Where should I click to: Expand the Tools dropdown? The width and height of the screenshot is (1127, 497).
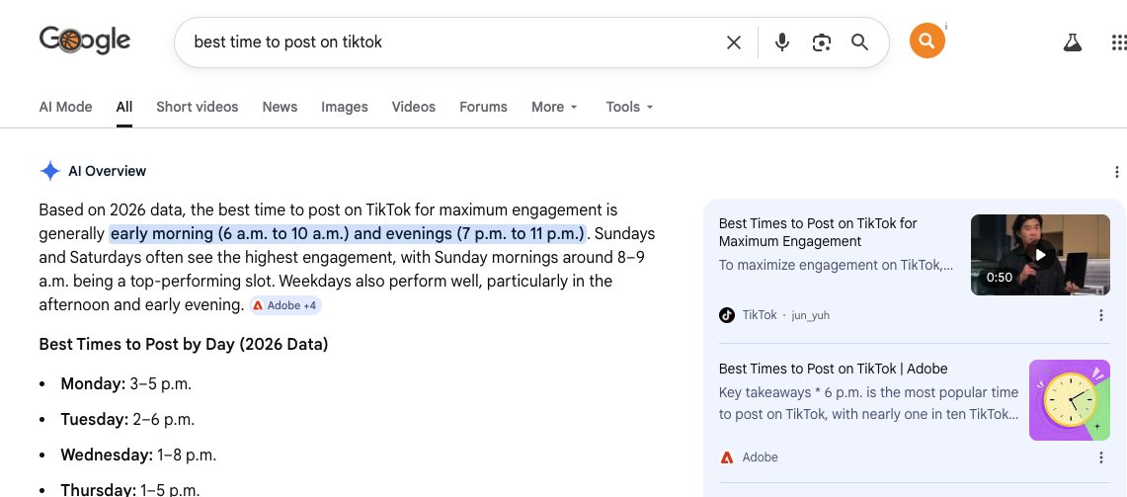[629, 107]
